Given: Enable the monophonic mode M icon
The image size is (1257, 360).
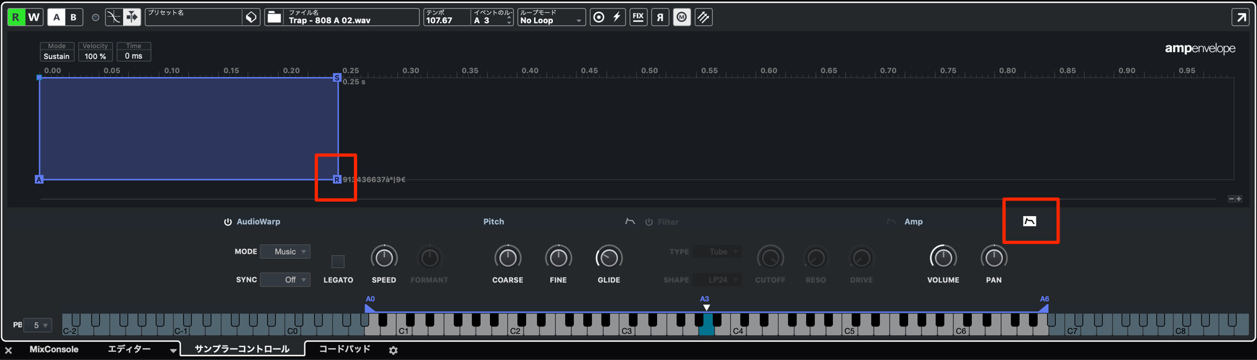Looking at the screenshot, I should (x=682, y=17).
